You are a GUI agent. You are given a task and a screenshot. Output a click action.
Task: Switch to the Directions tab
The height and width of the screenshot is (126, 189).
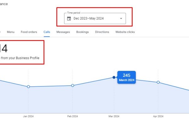pyautogui.click(x=102, y=32)
